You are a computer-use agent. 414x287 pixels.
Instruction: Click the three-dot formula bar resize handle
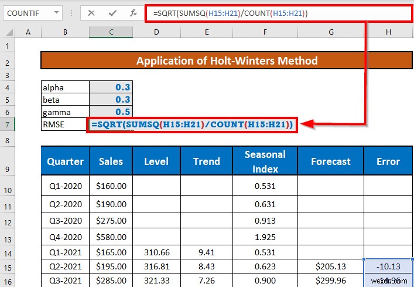click(71, 13)
